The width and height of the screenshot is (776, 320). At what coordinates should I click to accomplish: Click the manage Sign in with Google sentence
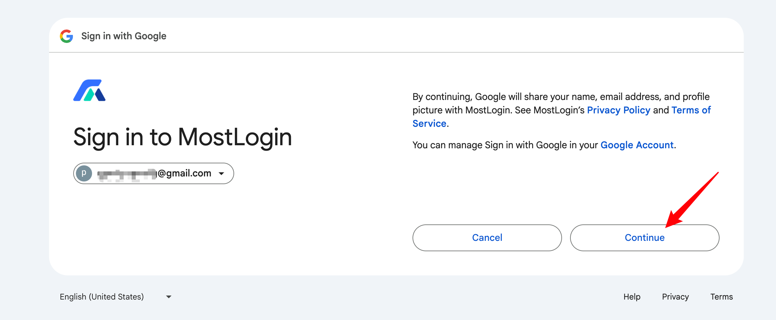coord(544,145)
